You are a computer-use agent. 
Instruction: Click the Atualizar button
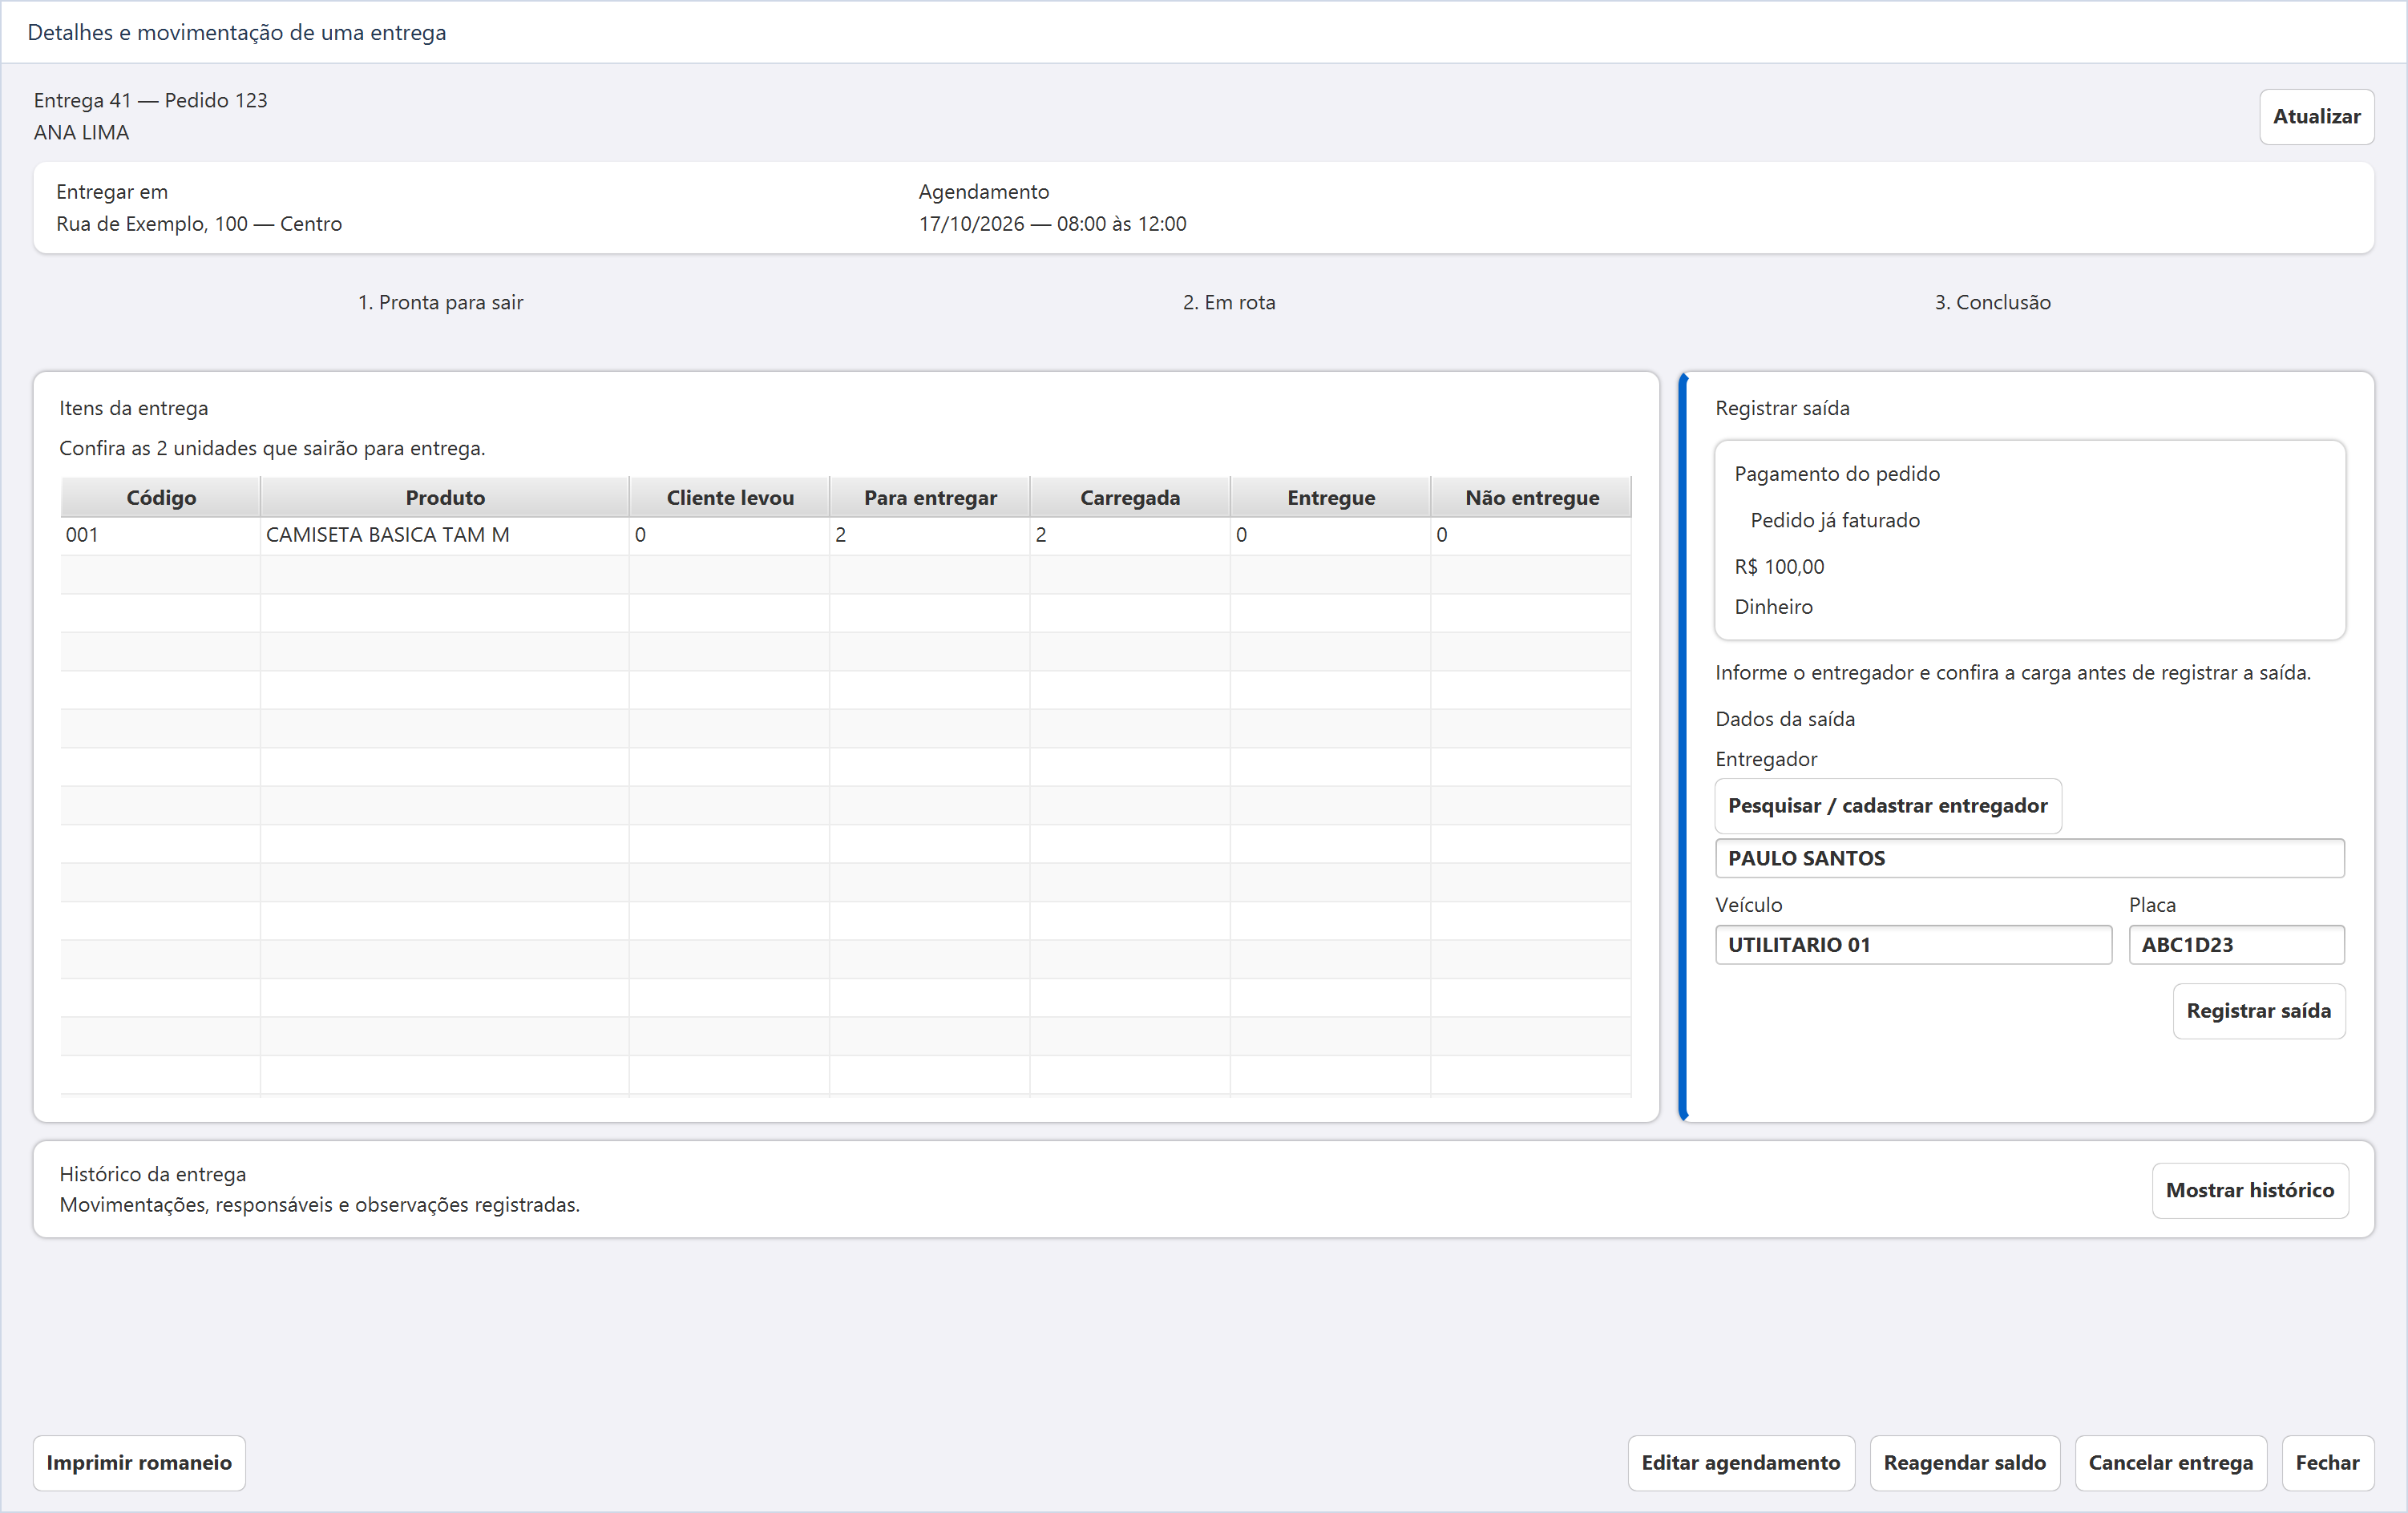(2316, 117)
